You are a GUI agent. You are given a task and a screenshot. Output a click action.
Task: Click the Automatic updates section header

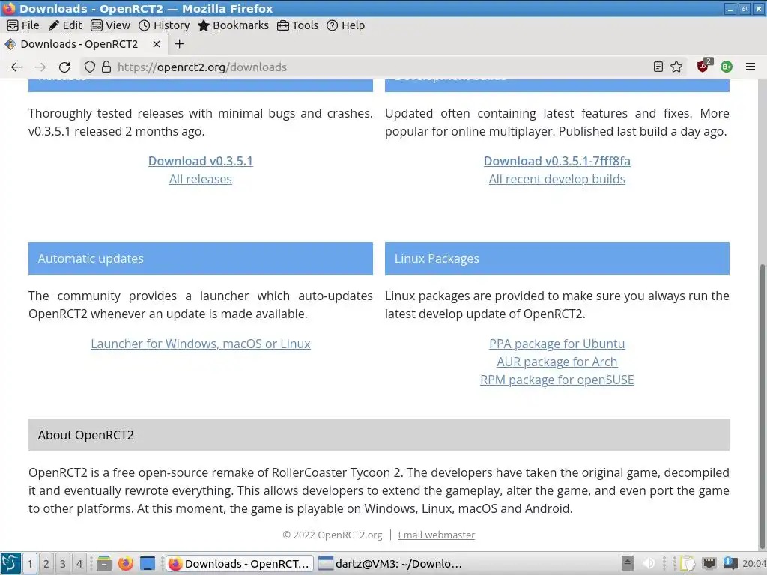pyautogui.click(x=201, y=258)
